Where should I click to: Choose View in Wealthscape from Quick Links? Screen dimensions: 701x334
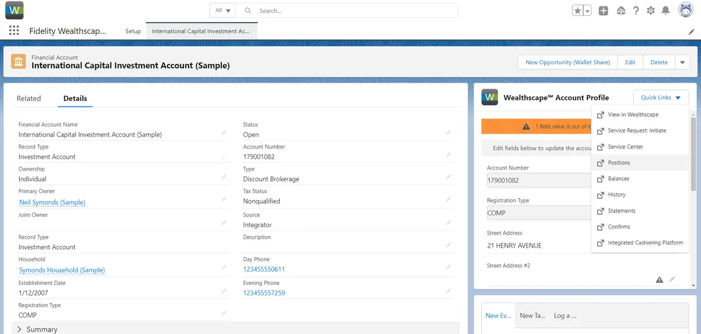tap(641, 114)
